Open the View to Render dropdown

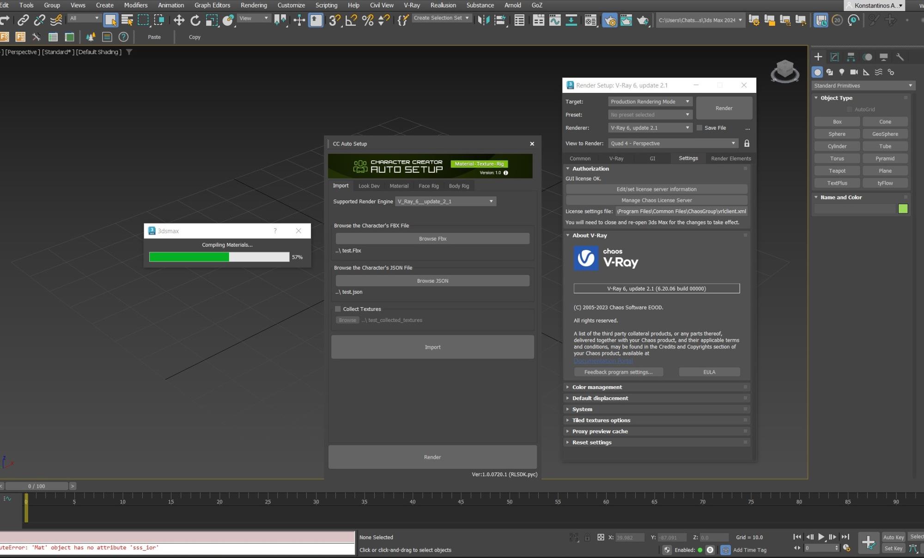(x=673, y=143)
